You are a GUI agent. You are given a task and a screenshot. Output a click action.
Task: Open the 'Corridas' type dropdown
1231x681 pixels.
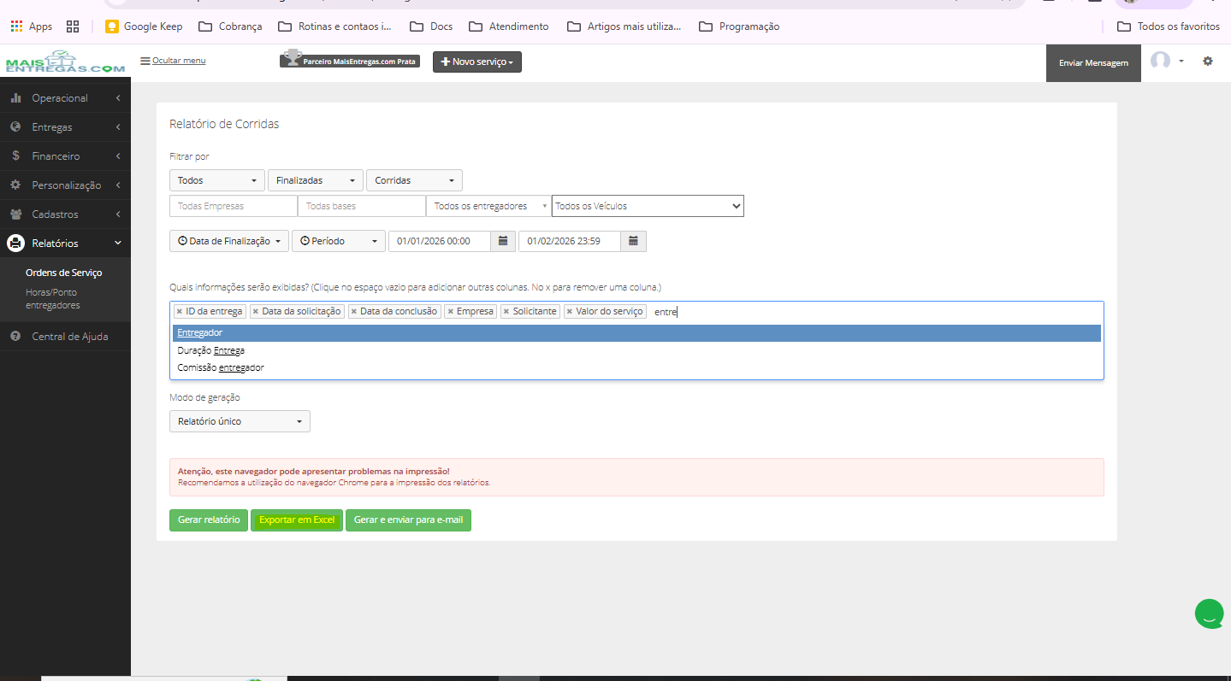[414, 181]
